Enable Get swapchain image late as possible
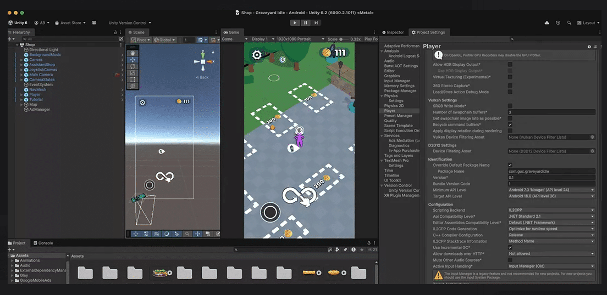The height and width of the screenshot is (295, 607). [x=510, y=118]
